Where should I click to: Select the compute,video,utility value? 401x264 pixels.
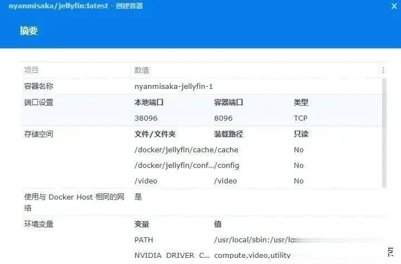tap(252, 255)
